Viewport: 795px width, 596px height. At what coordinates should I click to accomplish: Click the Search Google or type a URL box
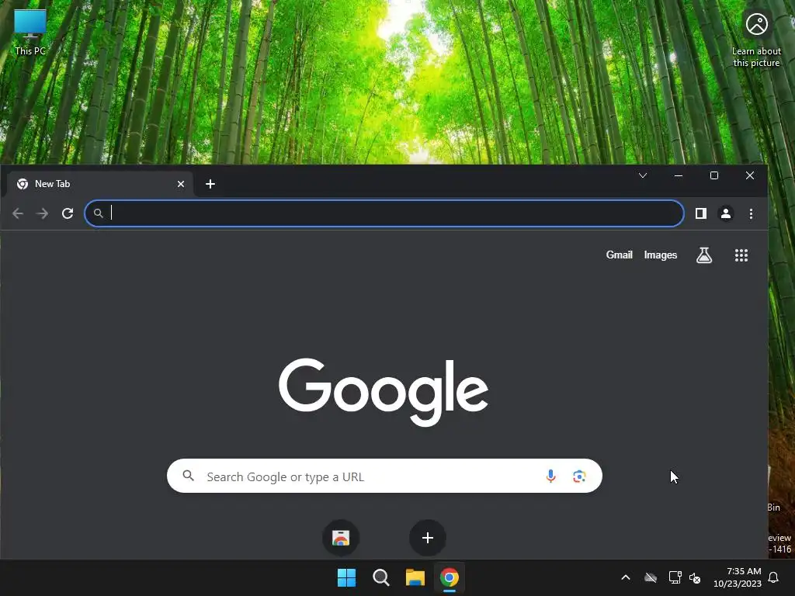(x=384, y=476)
